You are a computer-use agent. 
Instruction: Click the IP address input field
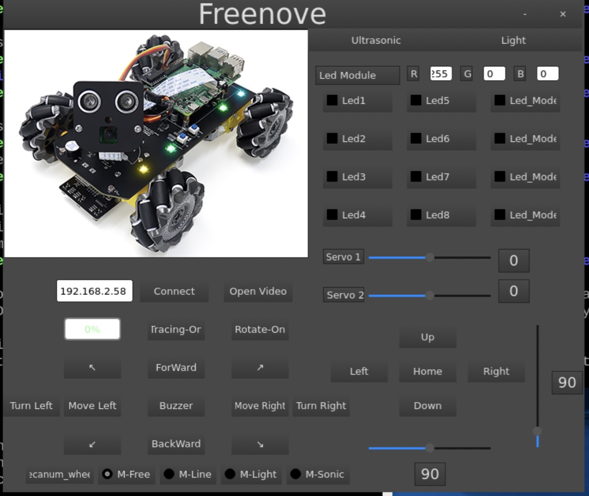pyautogui.click(x=94, y=291)
